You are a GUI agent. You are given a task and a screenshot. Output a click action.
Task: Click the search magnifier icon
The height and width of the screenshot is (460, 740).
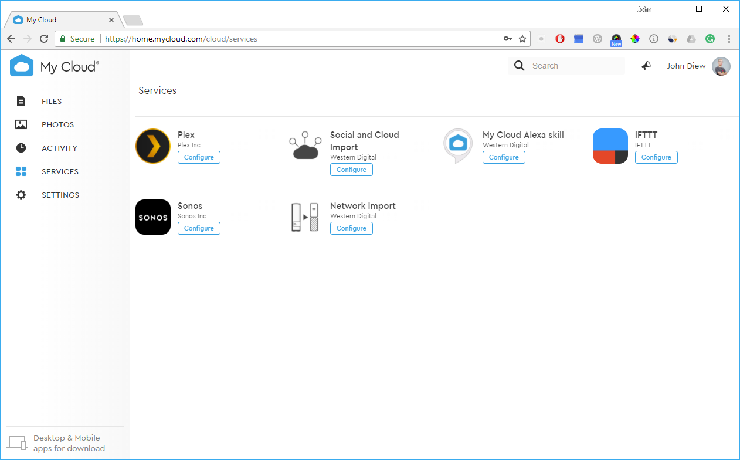pyautogui.click(x=520, y=66)
